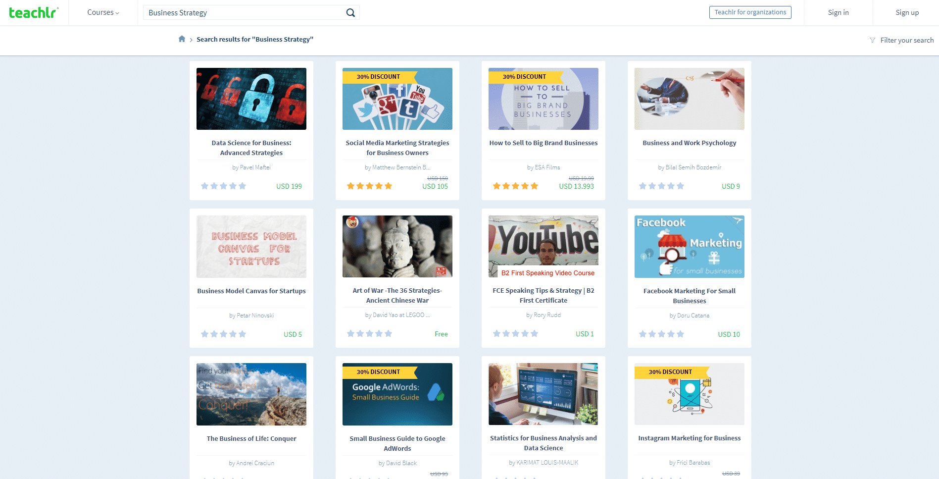Click the funnel filter icon
939x479 pixels.
pos(872,40)
